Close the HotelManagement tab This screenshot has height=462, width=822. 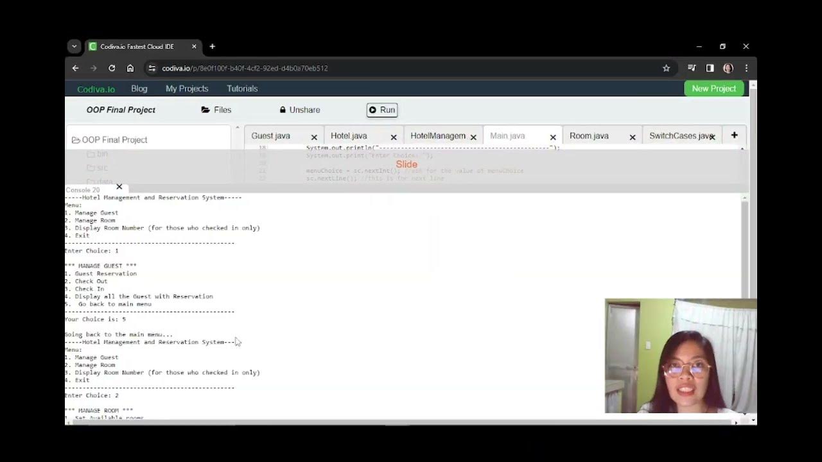[x=473, y=137]
